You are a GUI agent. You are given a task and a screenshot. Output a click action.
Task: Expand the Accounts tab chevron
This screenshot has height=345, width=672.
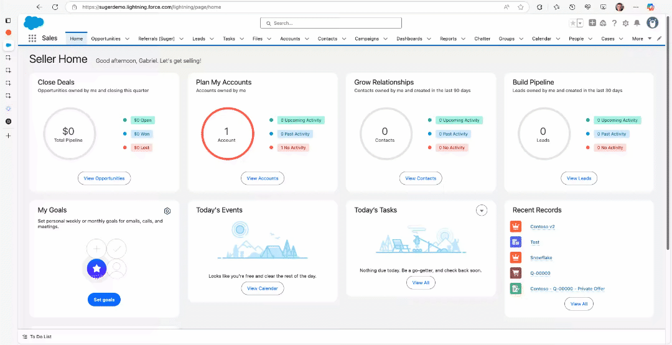[307, 39]
